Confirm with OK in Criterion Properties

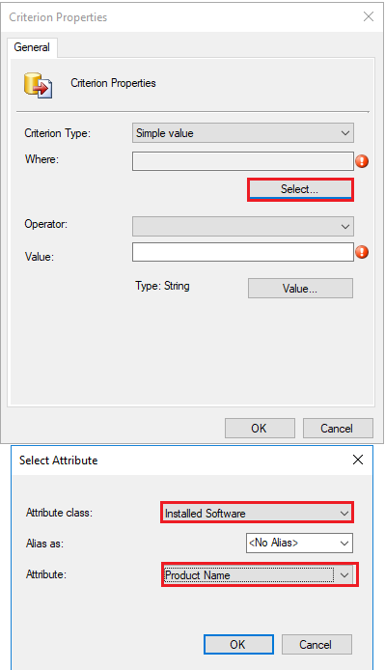[x=260, y=428]
